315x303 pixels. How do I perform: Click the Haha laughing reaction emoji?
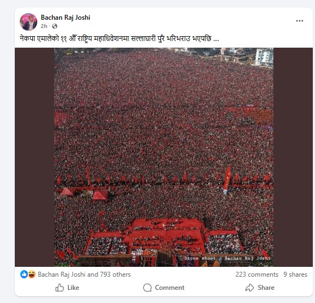click(x=32, y=275)
